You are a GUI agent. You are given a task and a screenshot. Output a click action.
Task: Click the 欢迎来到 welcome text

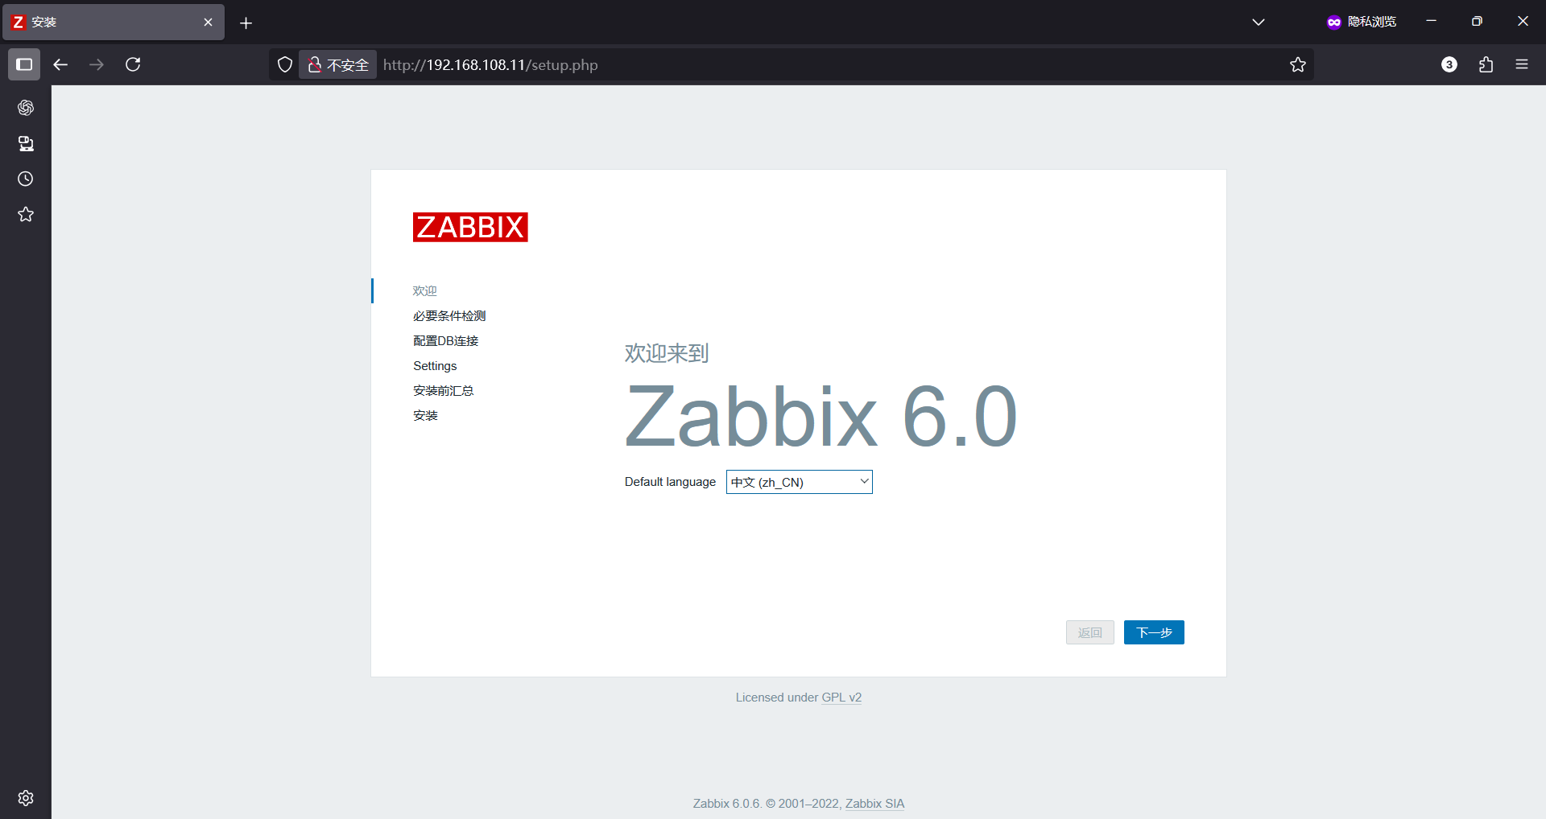coord(667,353)
